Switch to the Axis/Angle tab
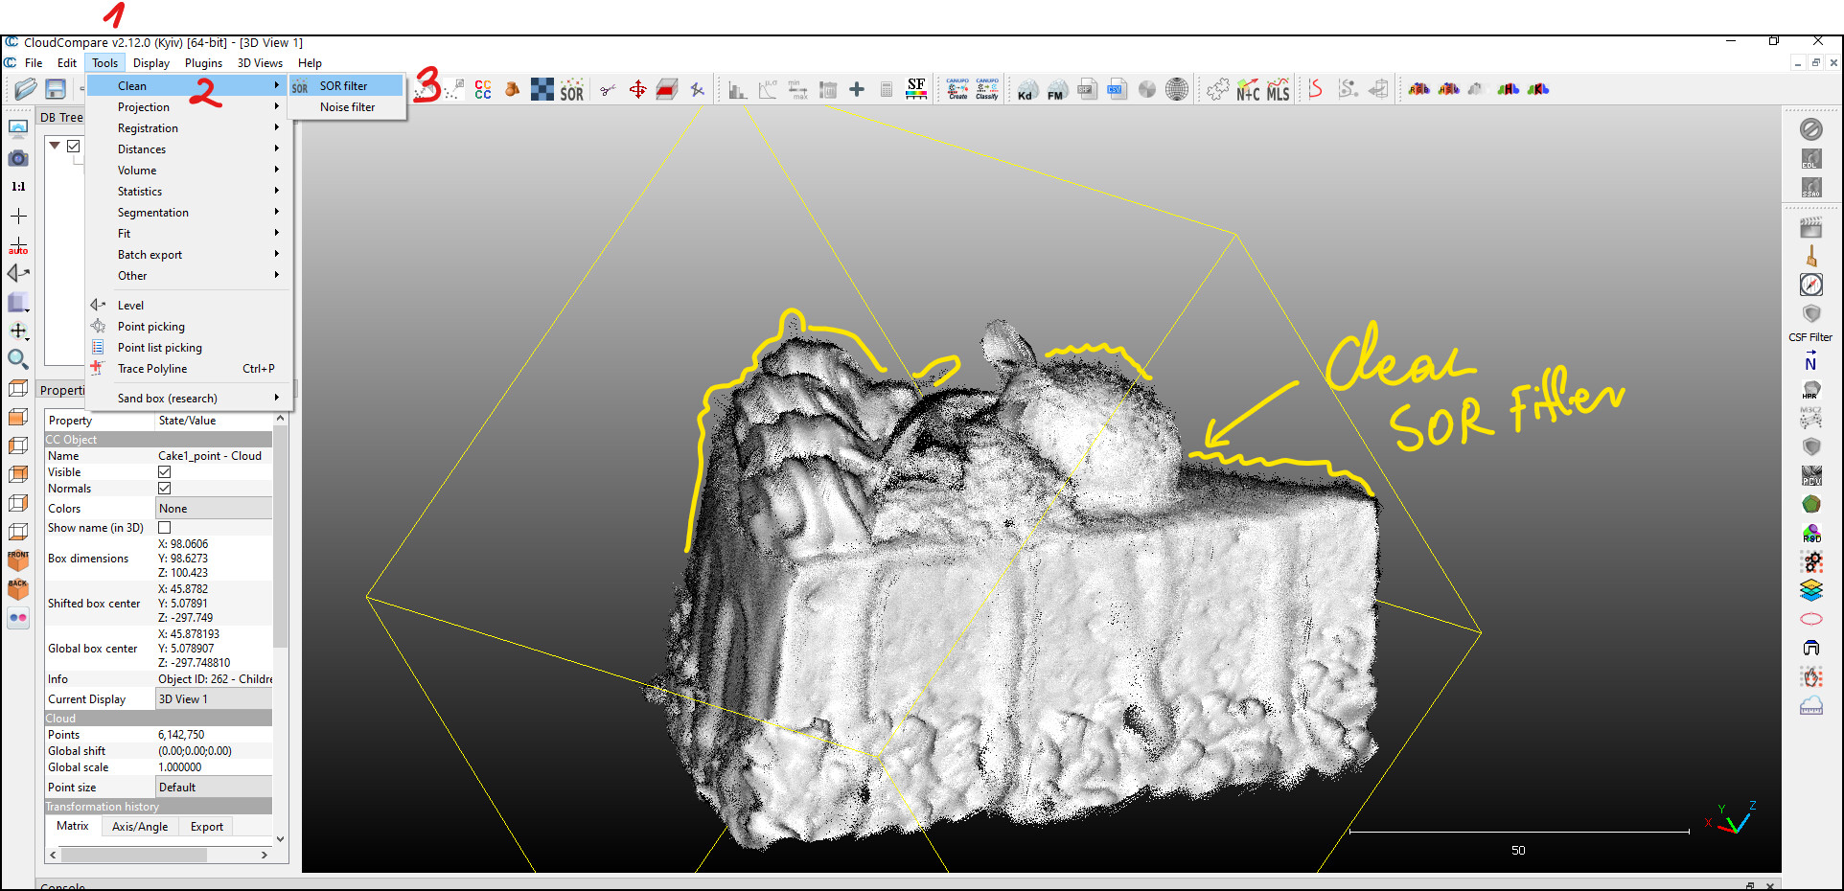 (x=140, y=827)
